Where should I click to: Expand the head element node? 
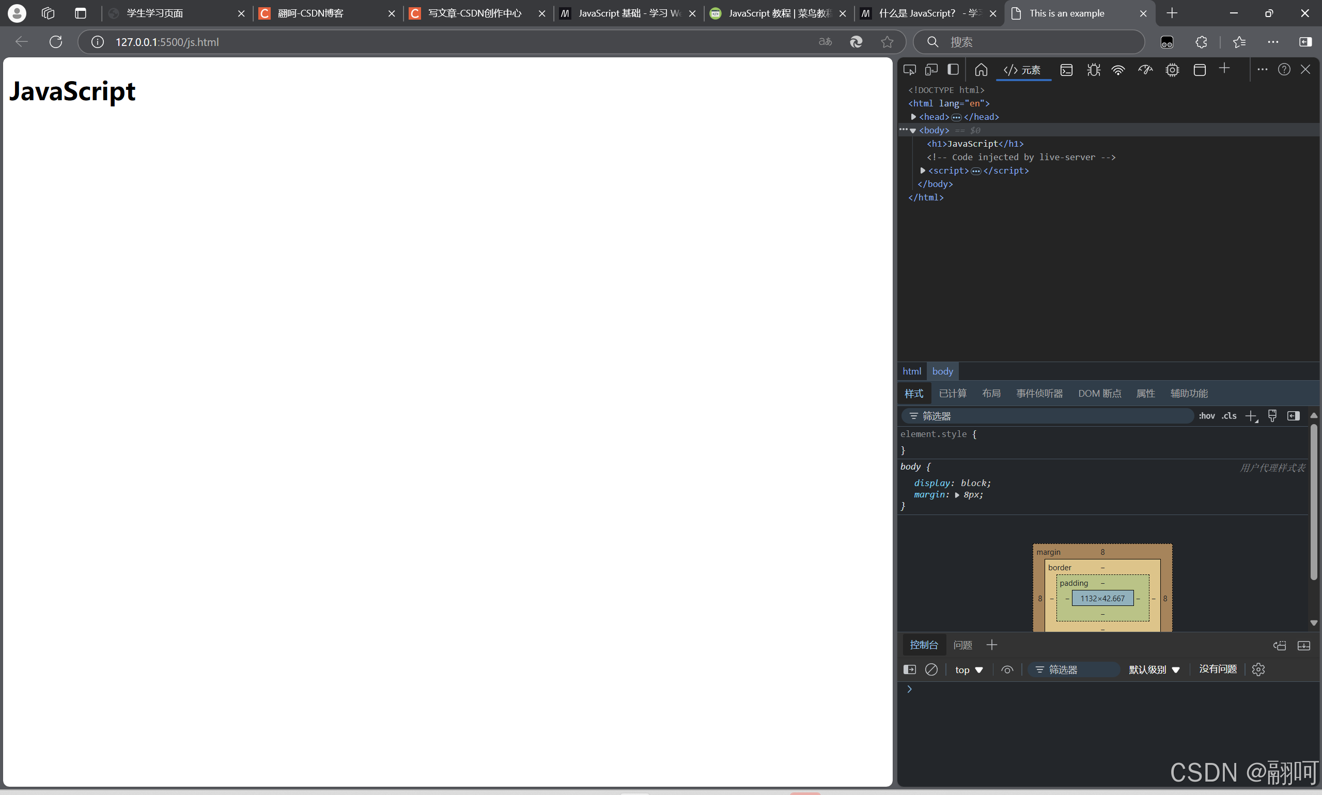pos(913,117)
